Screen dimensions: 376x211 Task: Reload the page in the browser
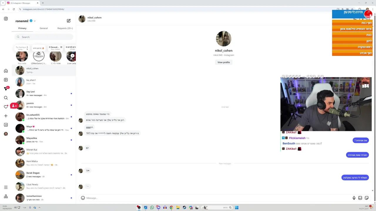tap(14, 9)
